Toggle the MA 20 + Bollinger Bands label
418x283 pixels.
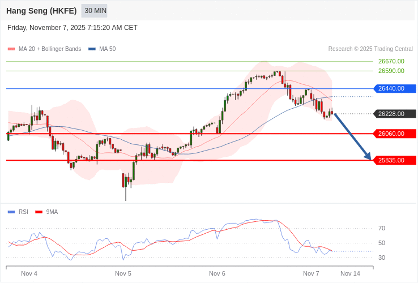(x=50, y=49)
